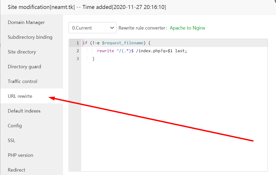Click the dropdown chevron arrow
Image resolution: width=276 pixels, height=175 pixels.
112,28
